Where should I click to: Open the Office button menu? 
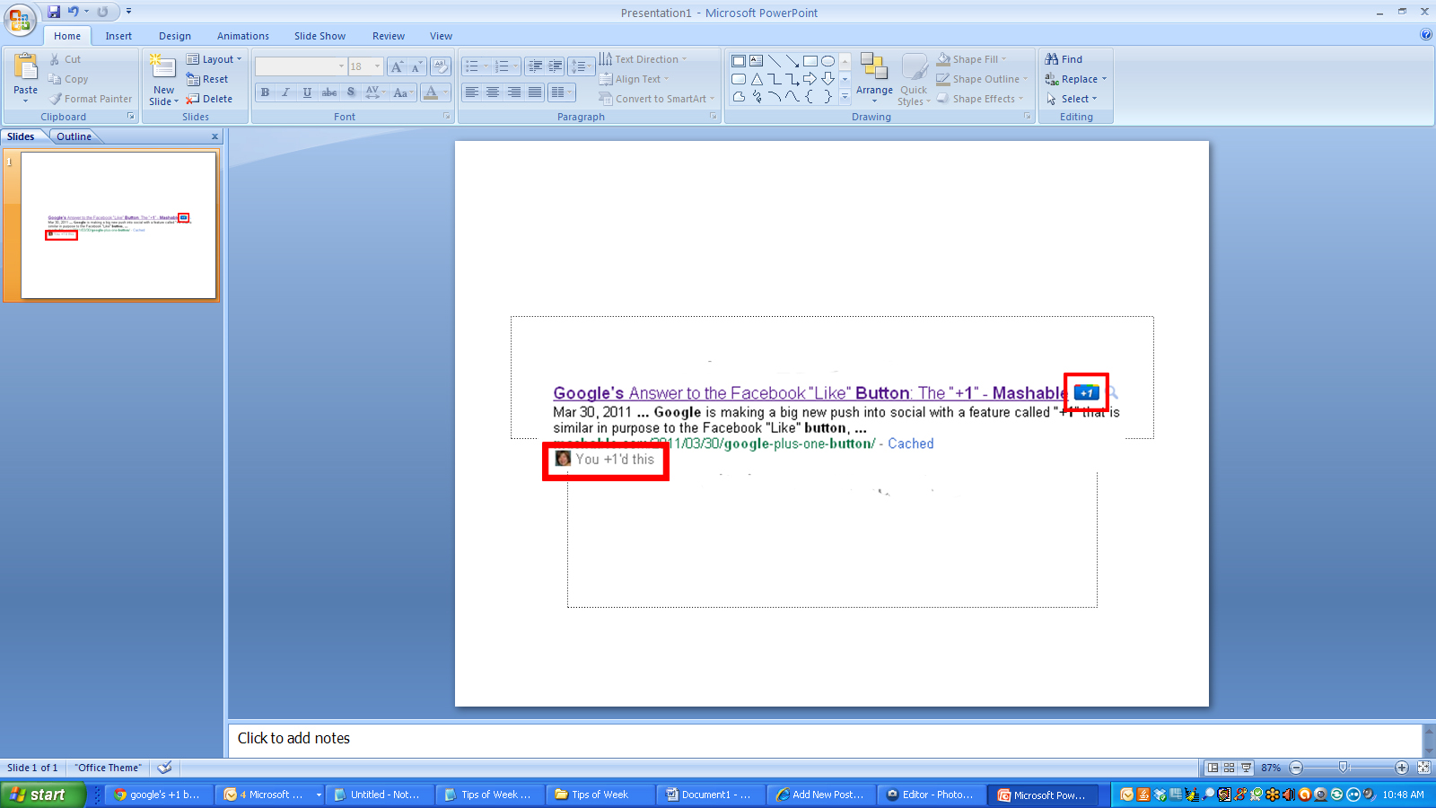[x=19, y=18]
